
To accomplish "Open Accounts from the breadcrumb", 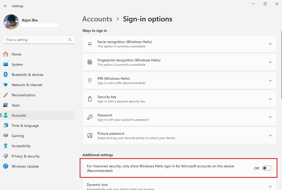I will tap(97, 19).
